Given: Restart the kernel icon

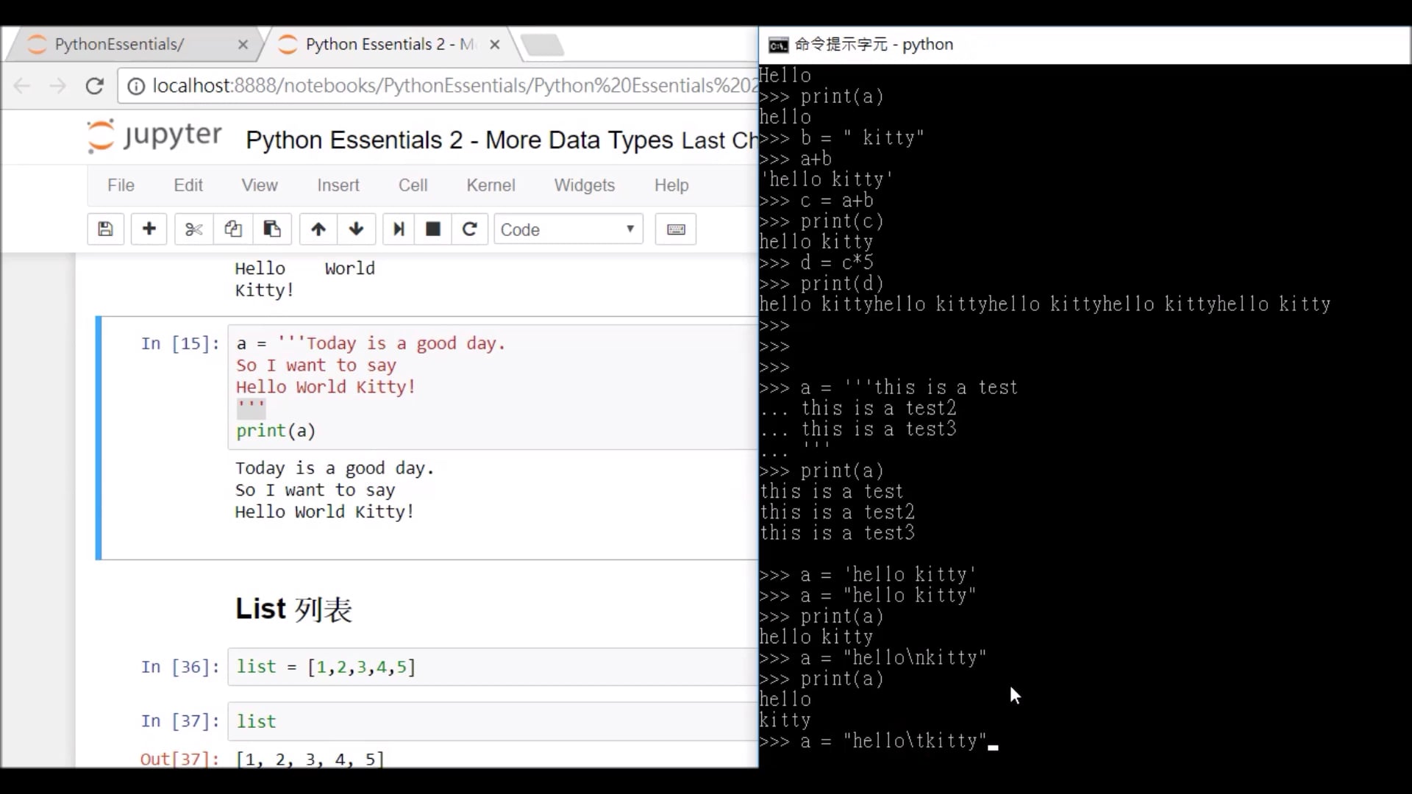Looking at the screenshot, I should point(469,229).
